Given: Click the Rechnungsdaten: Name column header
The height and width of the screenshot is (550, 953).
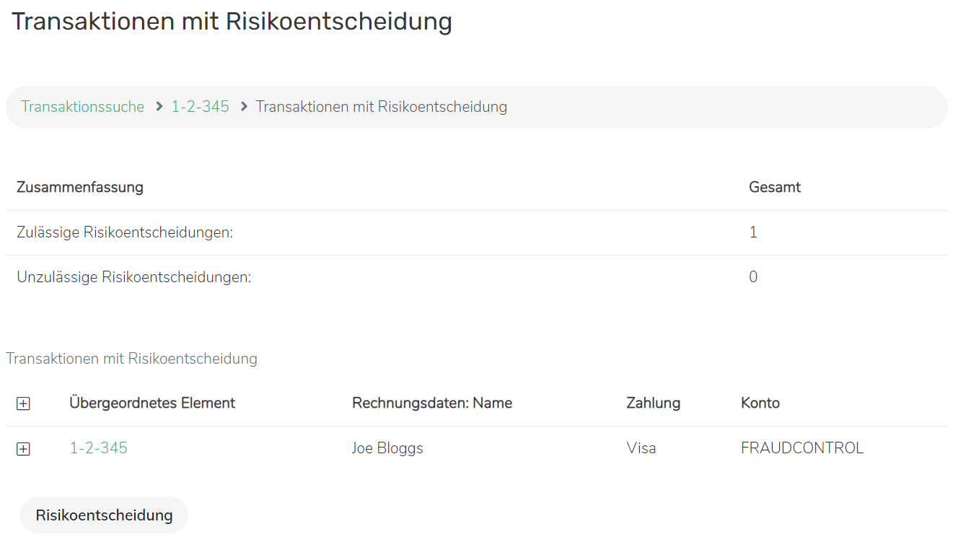Looking at the screenshot, I should click(x=431, y=403).
